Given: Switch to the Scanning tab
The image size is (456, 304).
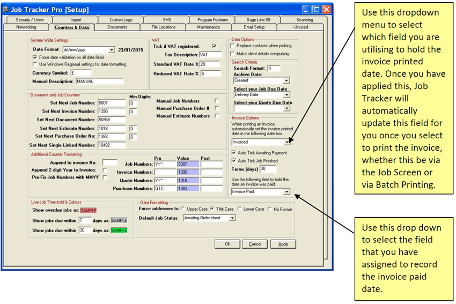Looking at the screenshot, I should (305, 20).
